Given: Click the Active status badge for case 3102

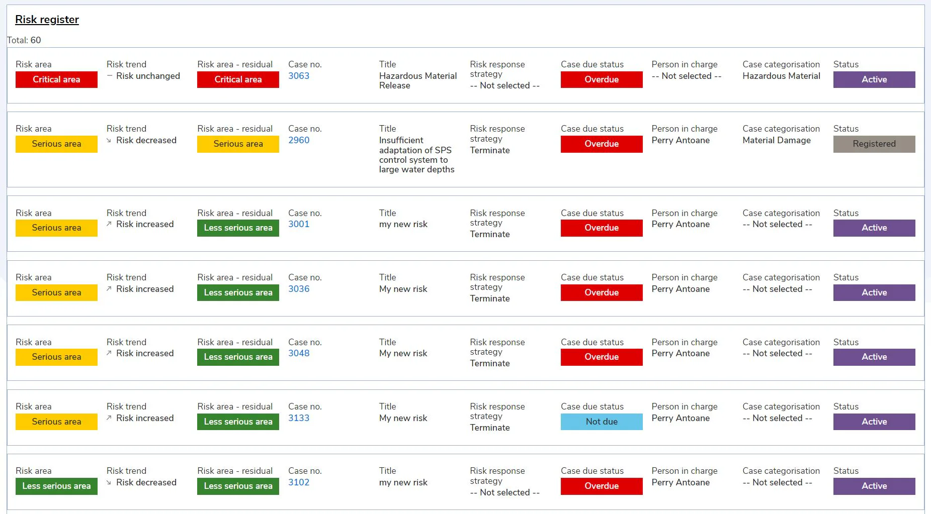Looking at the screenshot, I should tap(874, 486).
